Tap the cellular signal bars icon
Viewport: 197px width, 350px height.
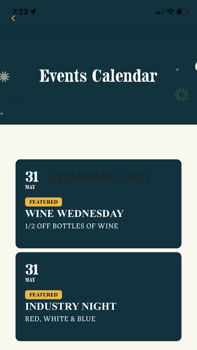[160, 12]
